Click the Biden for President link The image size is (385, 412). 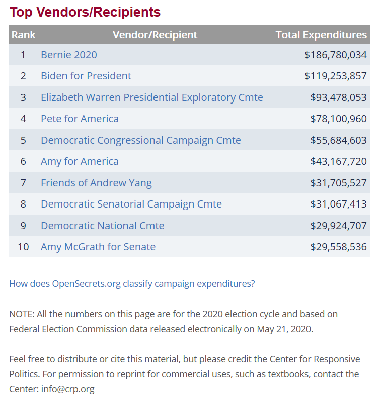click(x=86, y=76)
